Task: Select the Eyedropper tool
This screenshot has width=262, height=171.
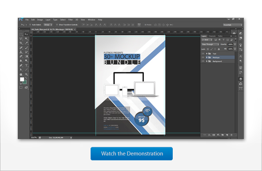Action: tap(26, 43)
